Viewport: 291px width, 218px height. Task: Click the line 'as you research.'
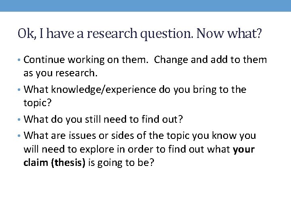[x=61, y=73]
